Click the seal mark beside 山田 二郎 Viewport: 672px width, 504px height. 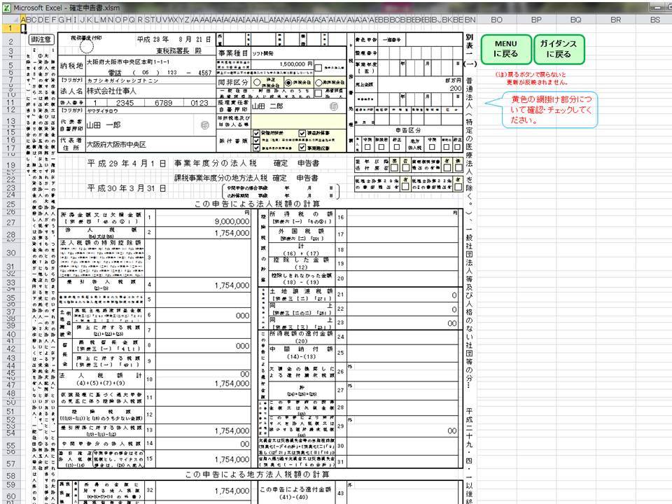333,107
